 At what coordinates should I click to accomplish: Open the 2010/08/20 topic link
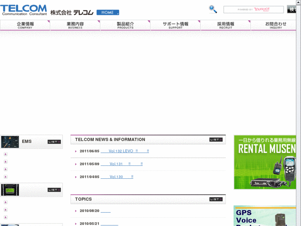pos(106,211)
